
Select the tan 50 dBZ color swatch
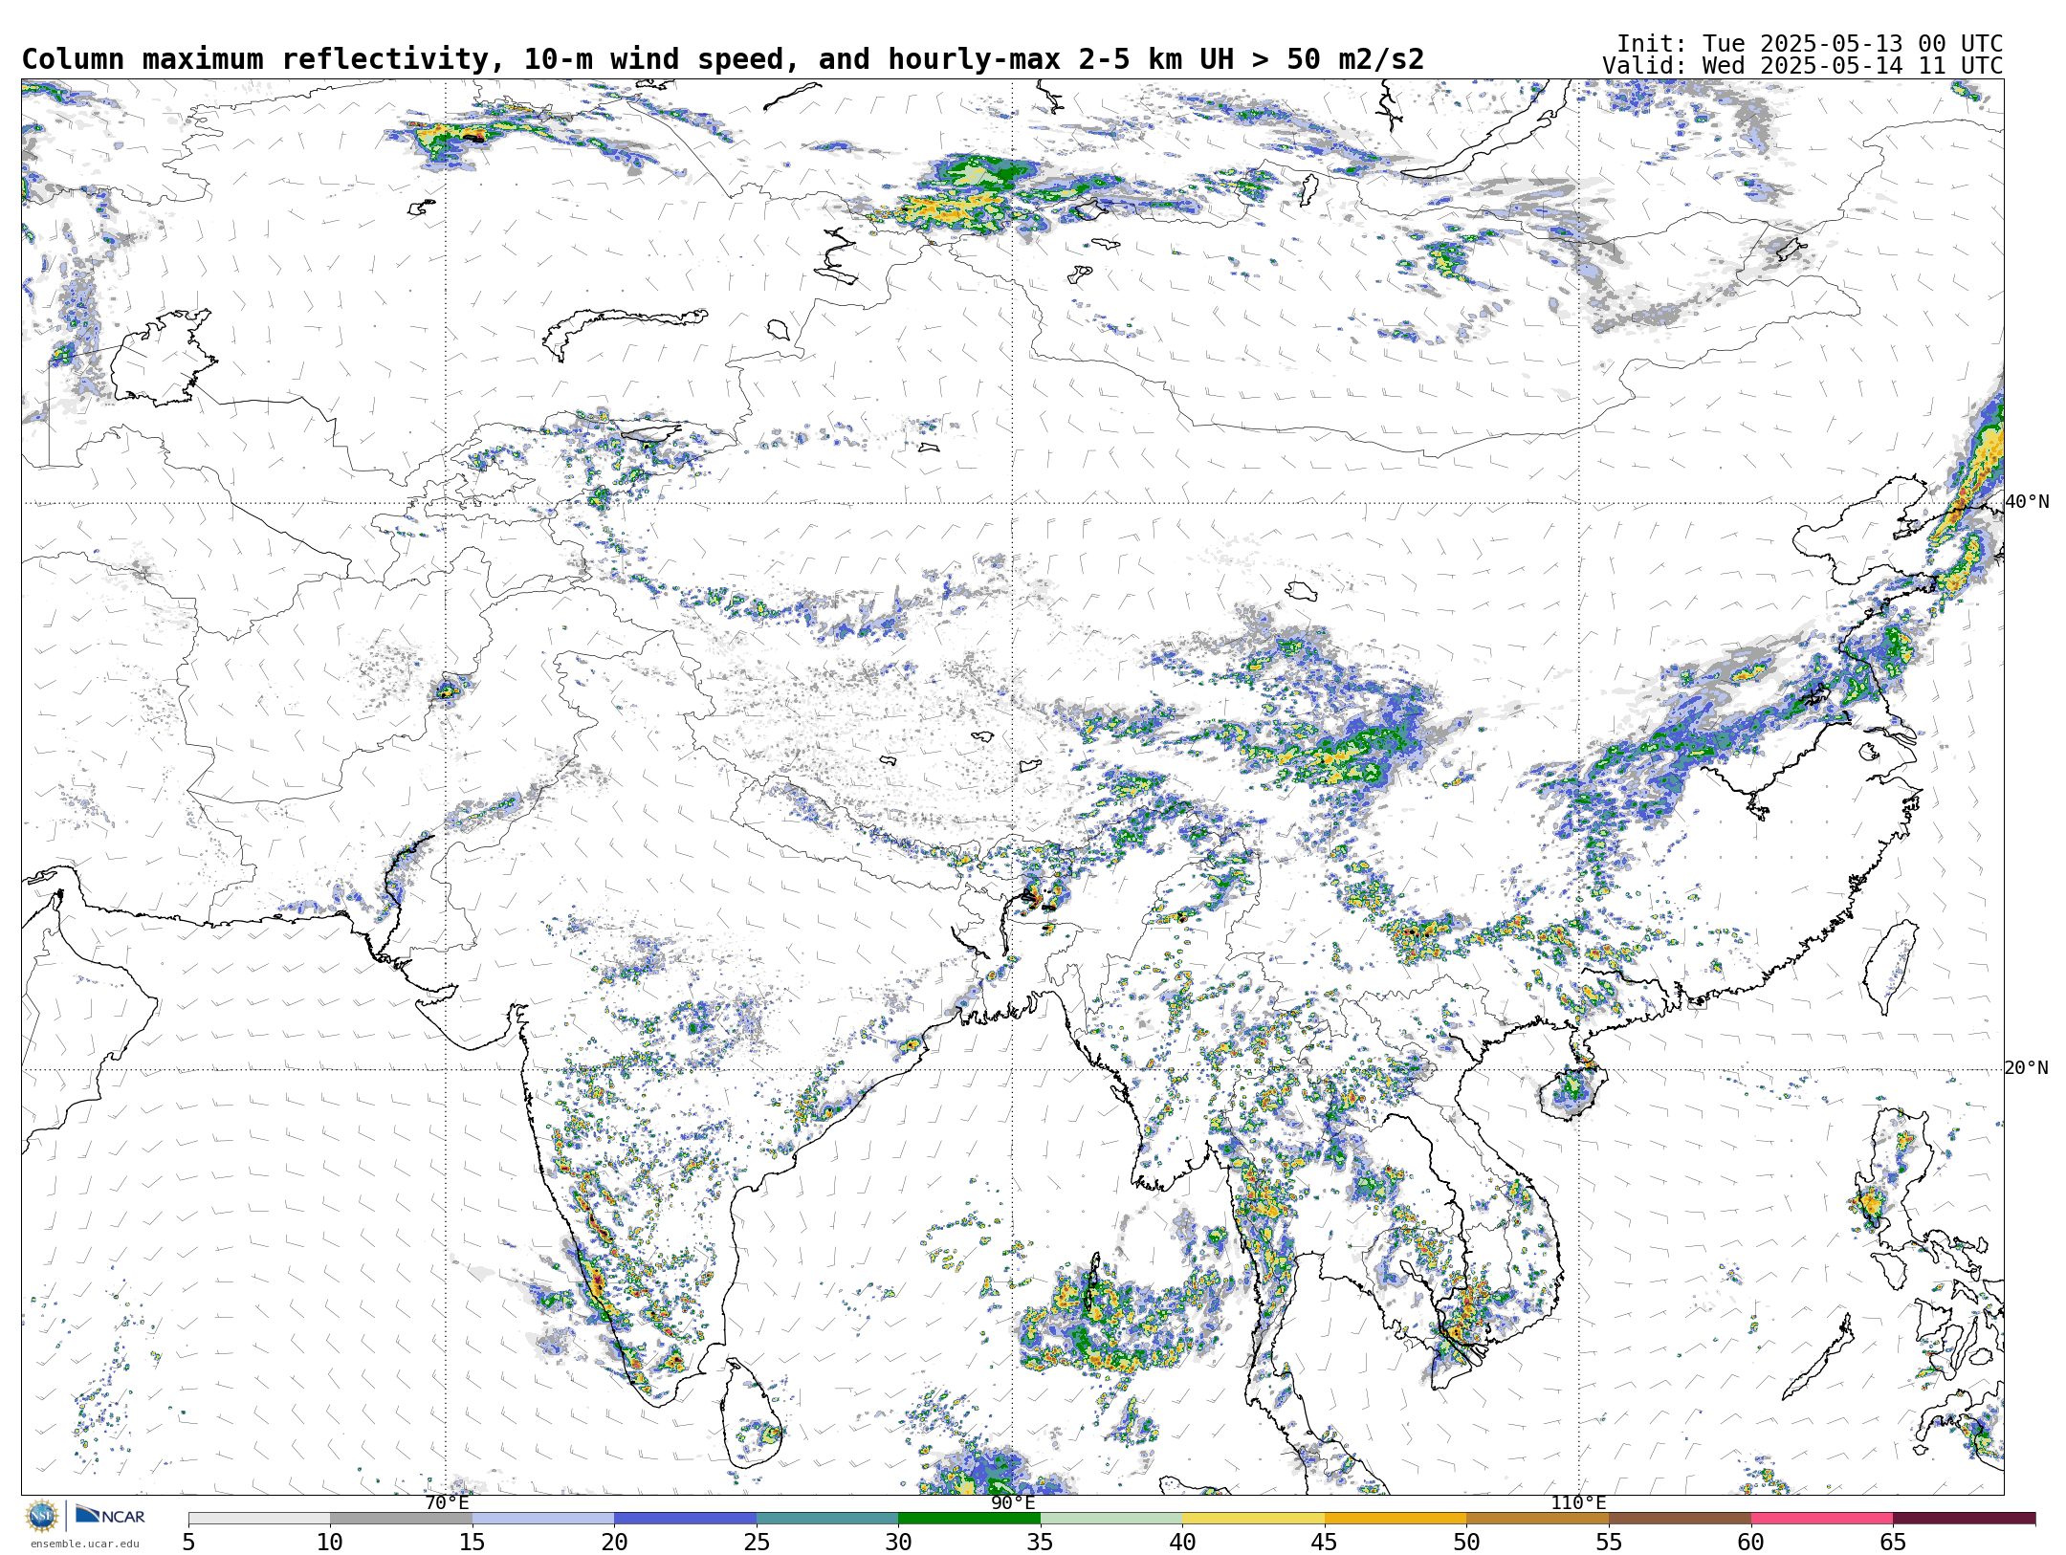click(1537, 1518)
